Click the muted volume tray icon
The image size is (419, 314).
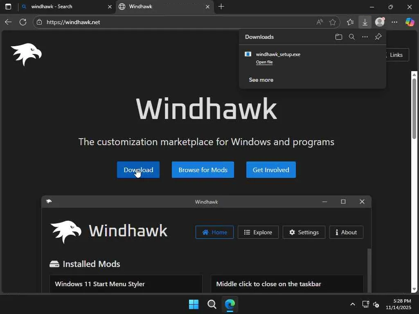376,304
